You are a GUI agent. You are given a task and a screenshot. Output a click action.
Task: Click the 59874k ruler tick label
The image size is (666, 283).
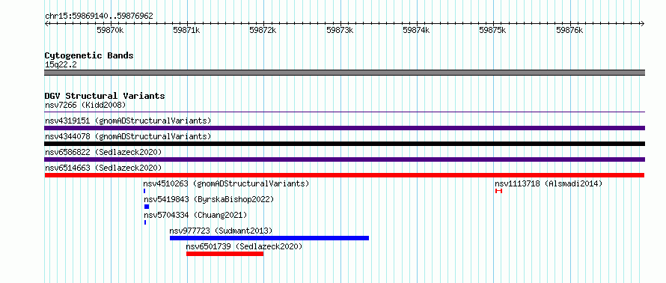coord(417,30)
